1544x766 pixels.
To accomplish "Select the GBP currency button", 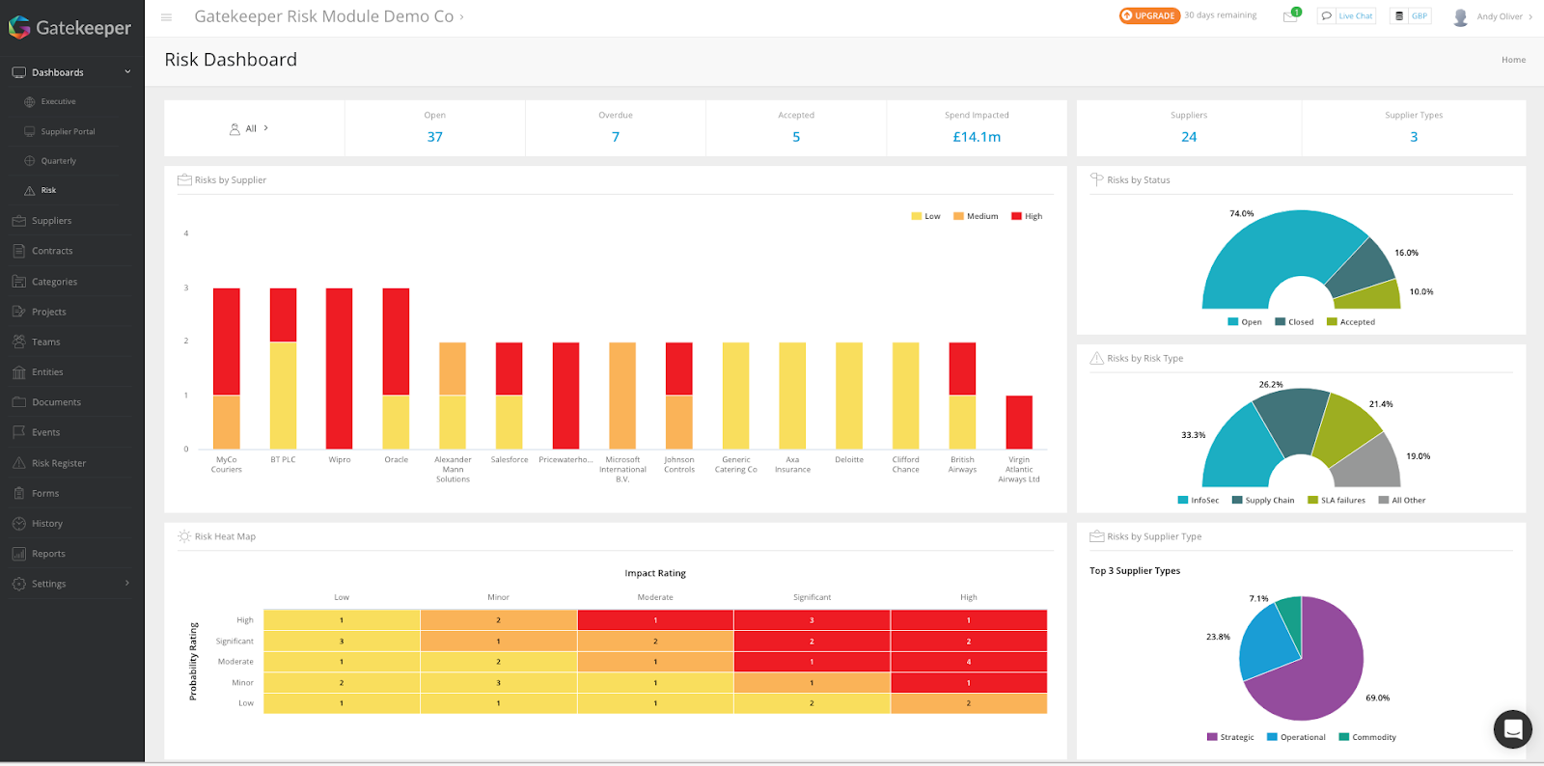I will tap(1411, 16).
